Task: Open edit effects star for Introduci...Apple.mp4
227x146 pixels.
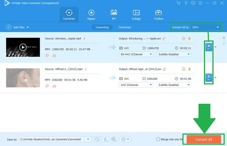Action: tap(47, 55)
